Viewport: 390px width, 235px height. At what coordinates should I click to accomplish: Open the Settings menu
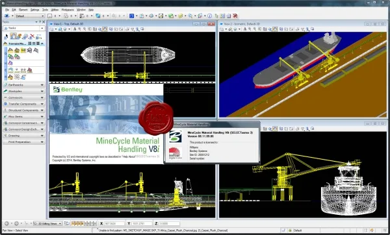pos(35,10)
